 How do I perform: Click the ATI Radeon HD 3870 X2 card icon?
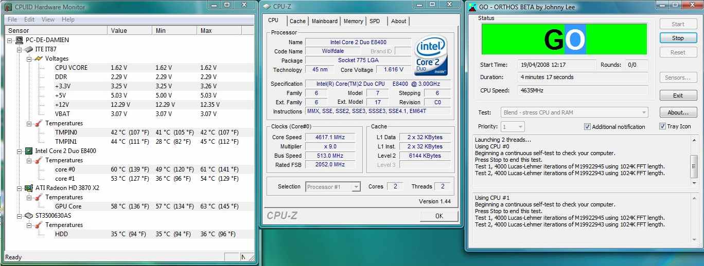29,188
